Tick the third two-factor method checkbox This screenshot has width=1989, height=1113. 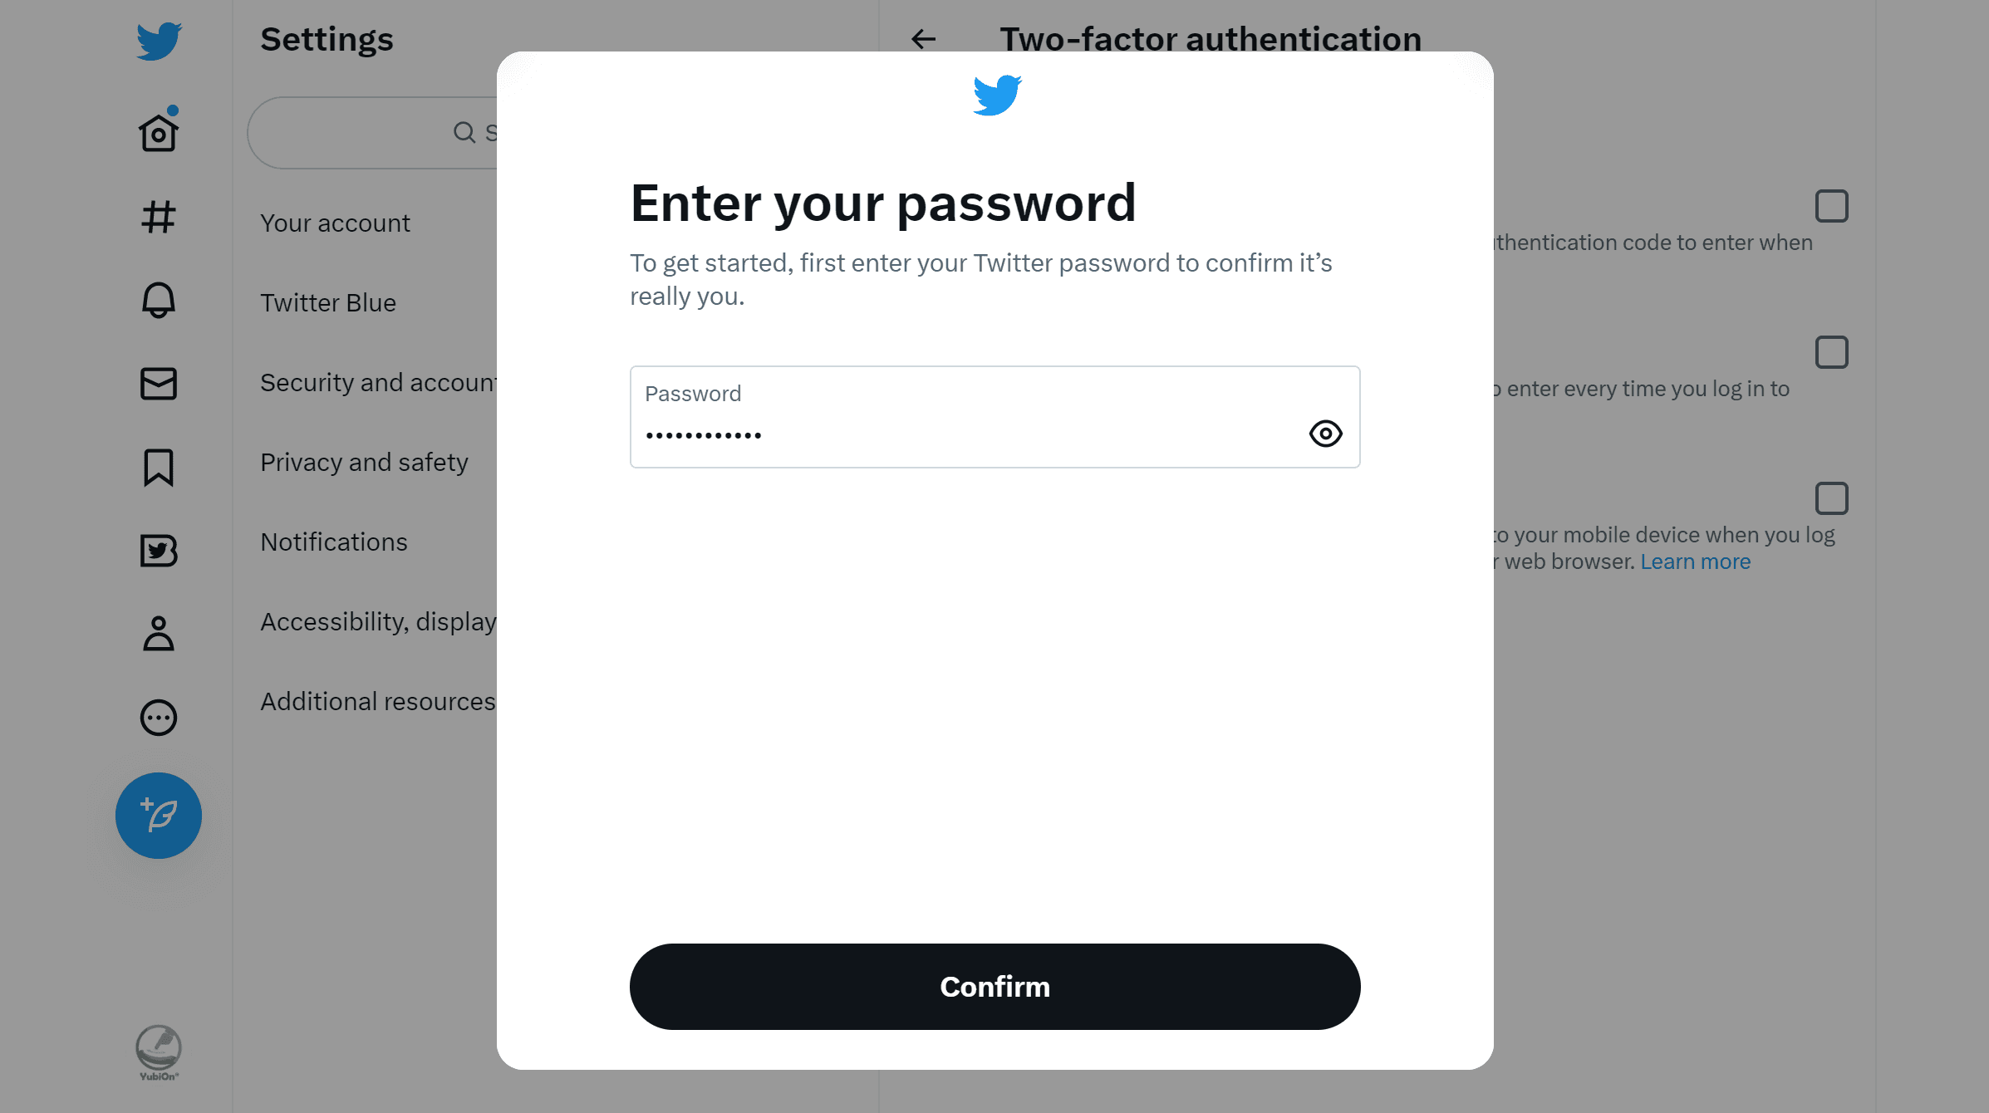coord(1832,498)
